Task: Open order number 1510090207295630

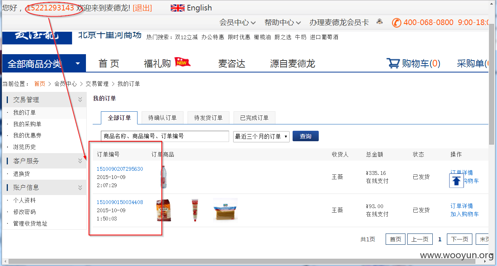Action: [120, 169]
